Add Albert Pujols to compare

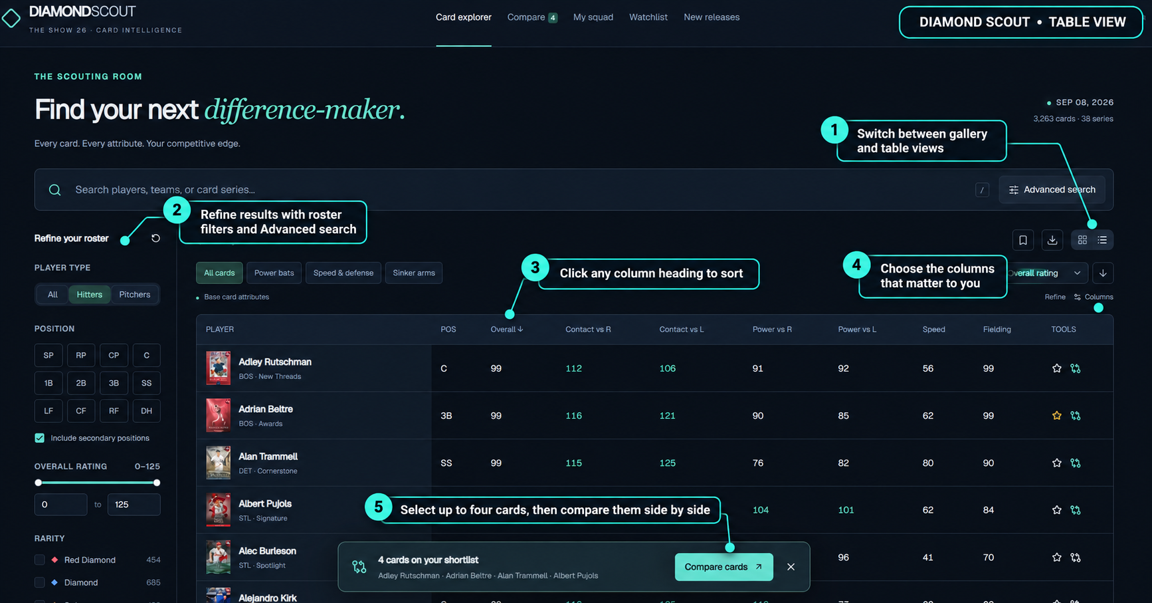[x=1076, y=510]
